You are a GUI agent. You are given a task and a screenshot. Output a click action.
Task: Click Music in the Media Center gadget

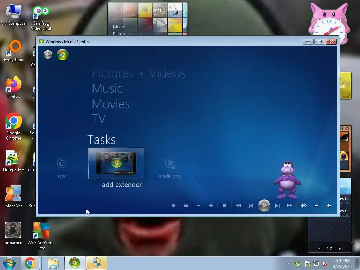119,27
